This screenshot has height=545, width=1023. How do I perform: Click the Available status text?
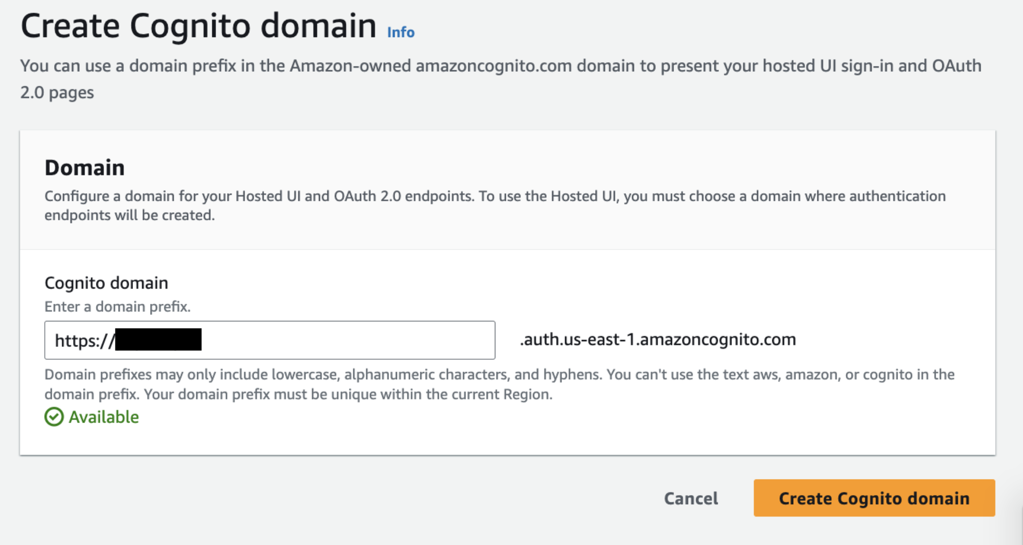[104, 417]
